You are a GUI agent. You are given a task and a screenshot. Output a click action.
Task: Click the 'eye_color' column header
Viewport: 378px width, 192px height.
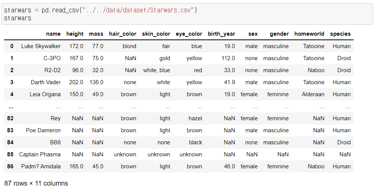pyautogui.click(x=189, y=34)
